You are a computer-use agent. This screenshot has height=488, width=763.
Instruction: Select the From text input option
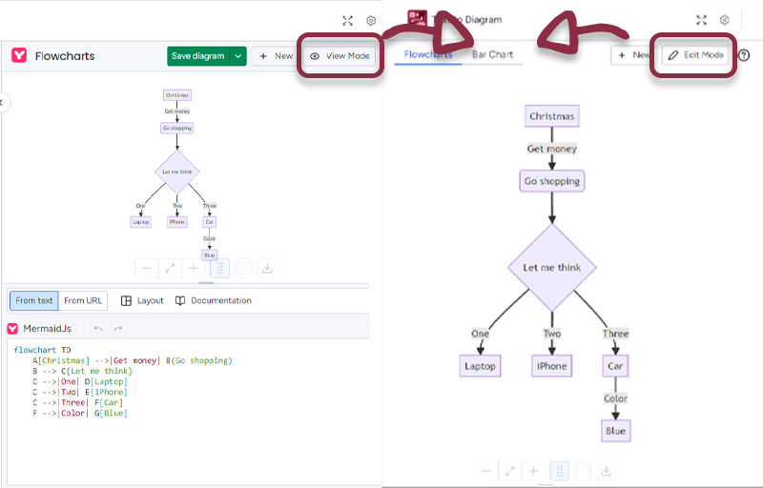click(34, 300)
